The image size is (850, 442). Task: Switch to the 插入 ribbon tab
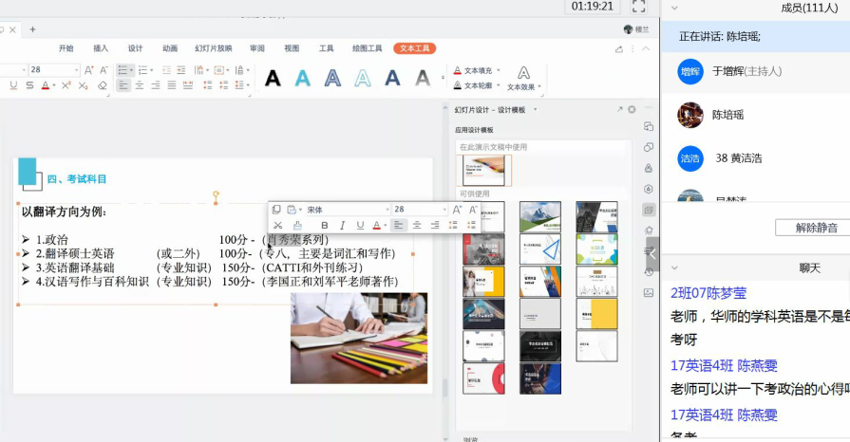coord(101,48)
